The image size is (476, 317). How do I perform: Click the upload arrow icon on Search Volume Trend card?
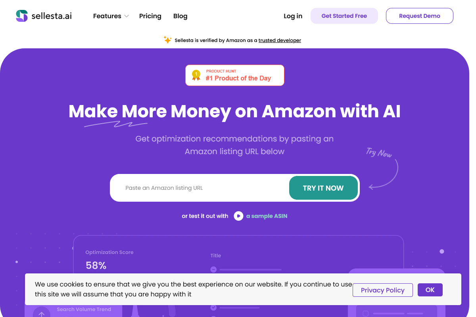coord(42,313)
